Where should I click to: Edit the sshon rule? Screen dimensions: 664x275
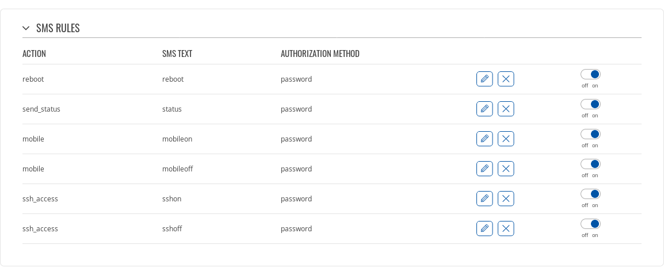pos(484,198)
